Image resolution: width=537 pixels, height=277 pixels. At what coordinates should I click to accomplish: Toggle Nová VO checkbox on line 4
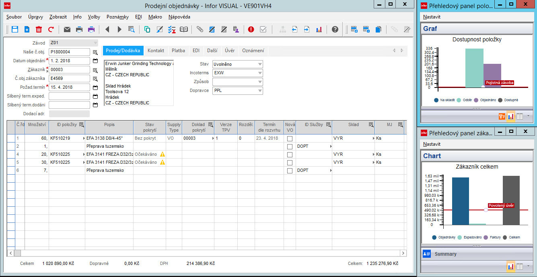[x=290, y=155]
